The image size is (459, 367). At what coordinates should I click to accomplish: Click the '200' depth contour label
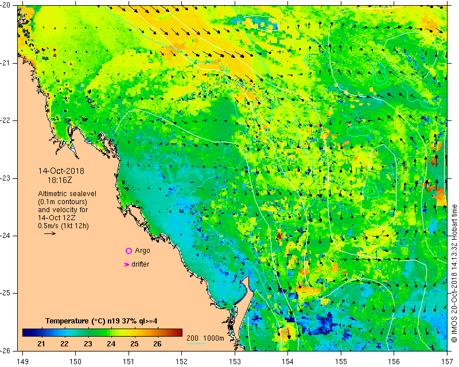(x=192, y=338)
